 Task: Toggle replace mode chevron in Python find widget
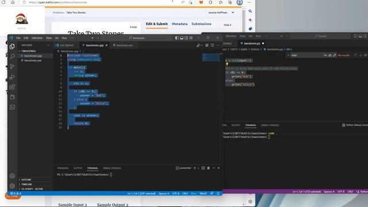point(289,55)
